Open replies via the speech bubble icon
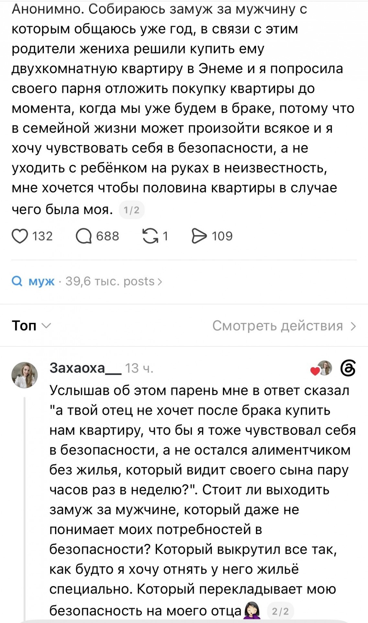The image size is (368, 623). coord(84,236)
